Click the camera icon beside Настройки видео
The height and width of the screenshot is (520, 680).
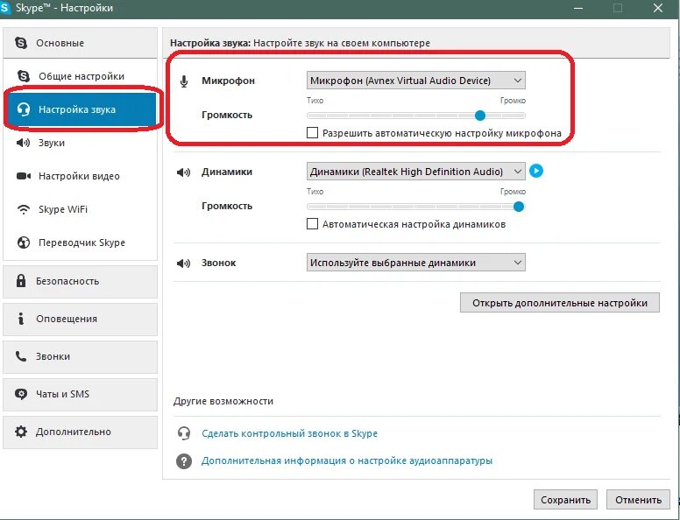pos(24,176)
